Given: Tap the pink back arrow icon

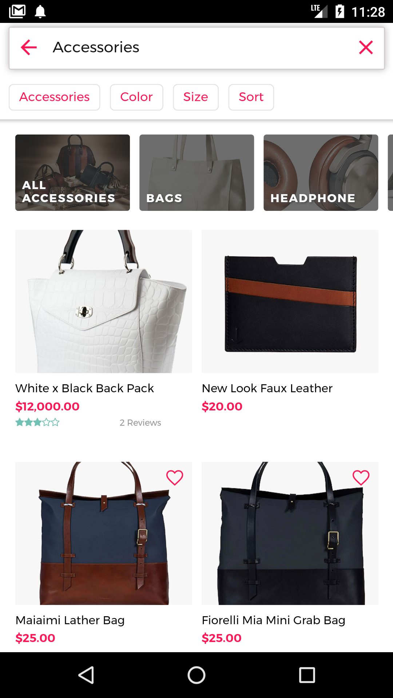Looking at the screenshot, I should coord(29,48).
